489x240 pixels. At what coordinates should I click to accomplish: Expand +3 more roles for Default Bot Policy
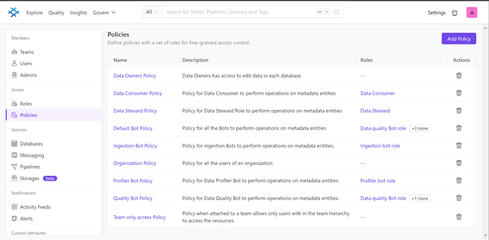[x=420, y=128]
